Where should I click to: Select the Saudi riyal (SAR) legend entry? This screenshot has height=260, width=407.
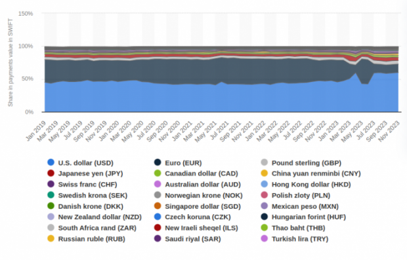pyautogui.click(x=188, y=239)
